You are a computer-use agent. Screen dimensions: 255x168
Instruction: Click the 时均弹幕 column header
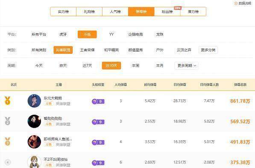click(150, 85)
